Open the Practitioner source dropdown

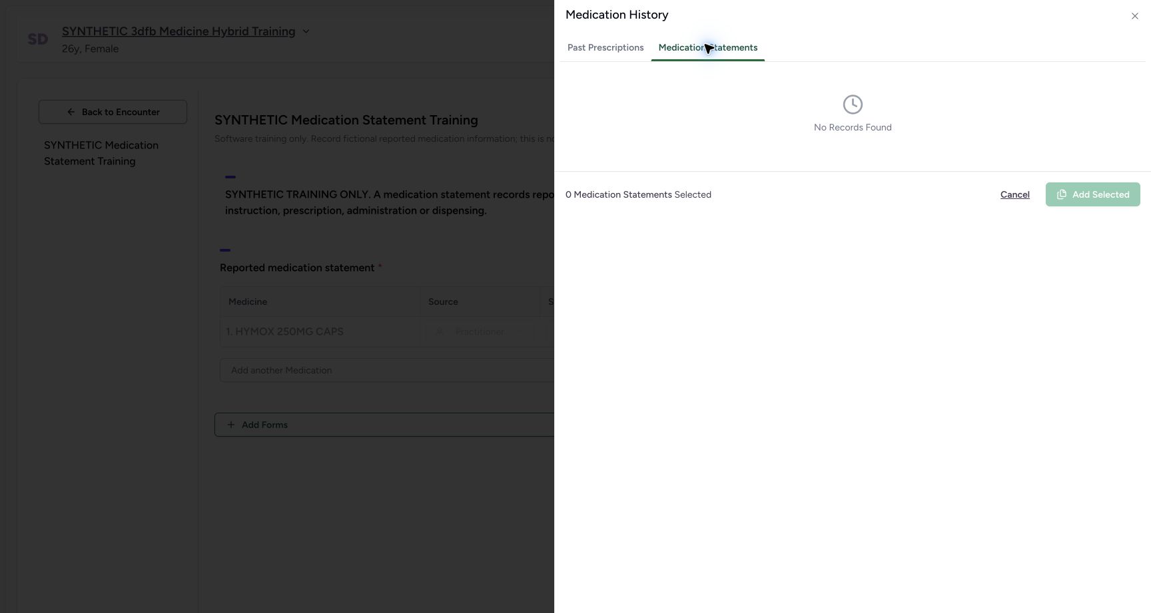coord(480,331)
